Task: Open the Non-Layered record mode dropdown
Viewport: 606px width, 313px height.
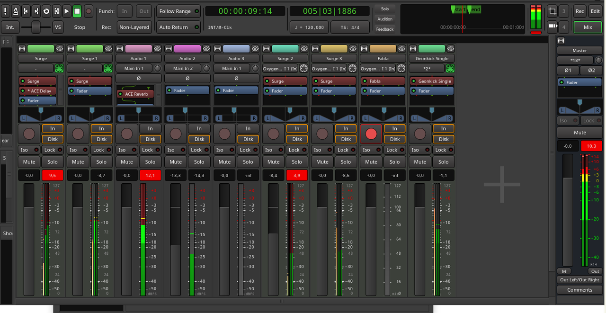Action: pyautogui.click(x=134, y=27)
